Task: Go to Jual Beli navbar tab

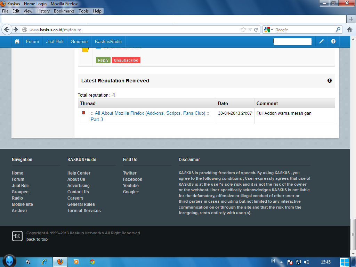Action: pyautogui.click(x=55, y=42)
